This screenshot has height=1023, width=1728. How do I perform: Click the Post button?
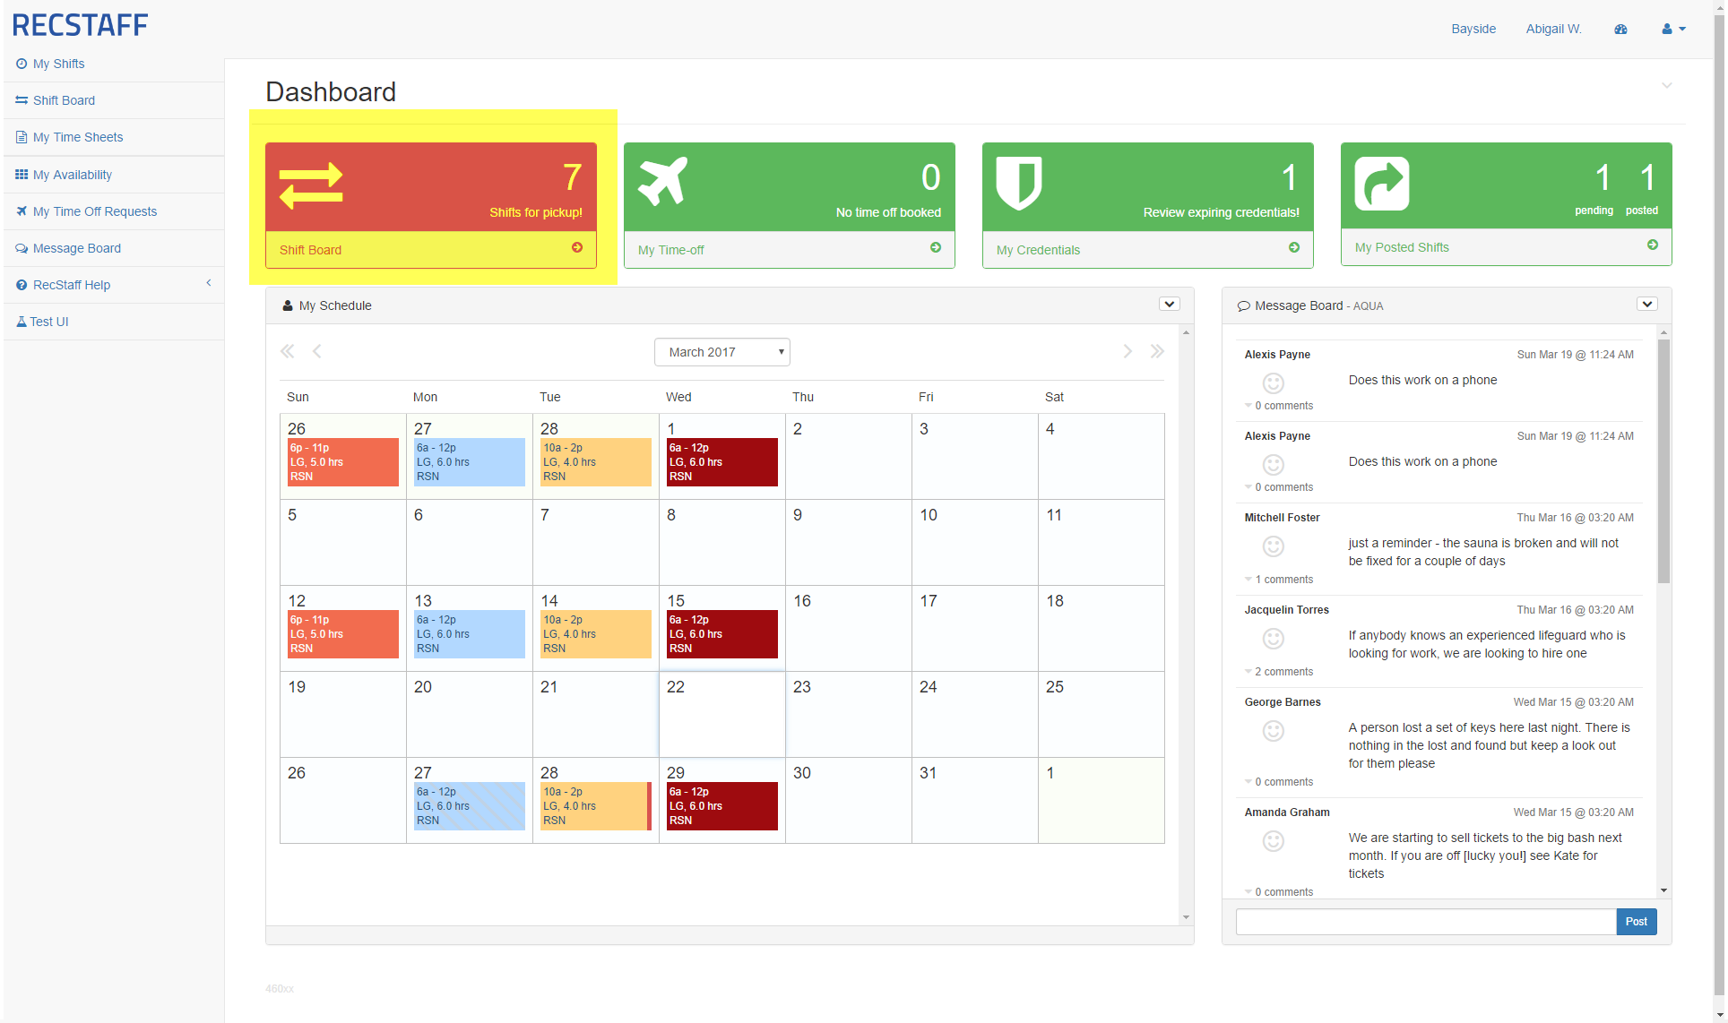1636,921
